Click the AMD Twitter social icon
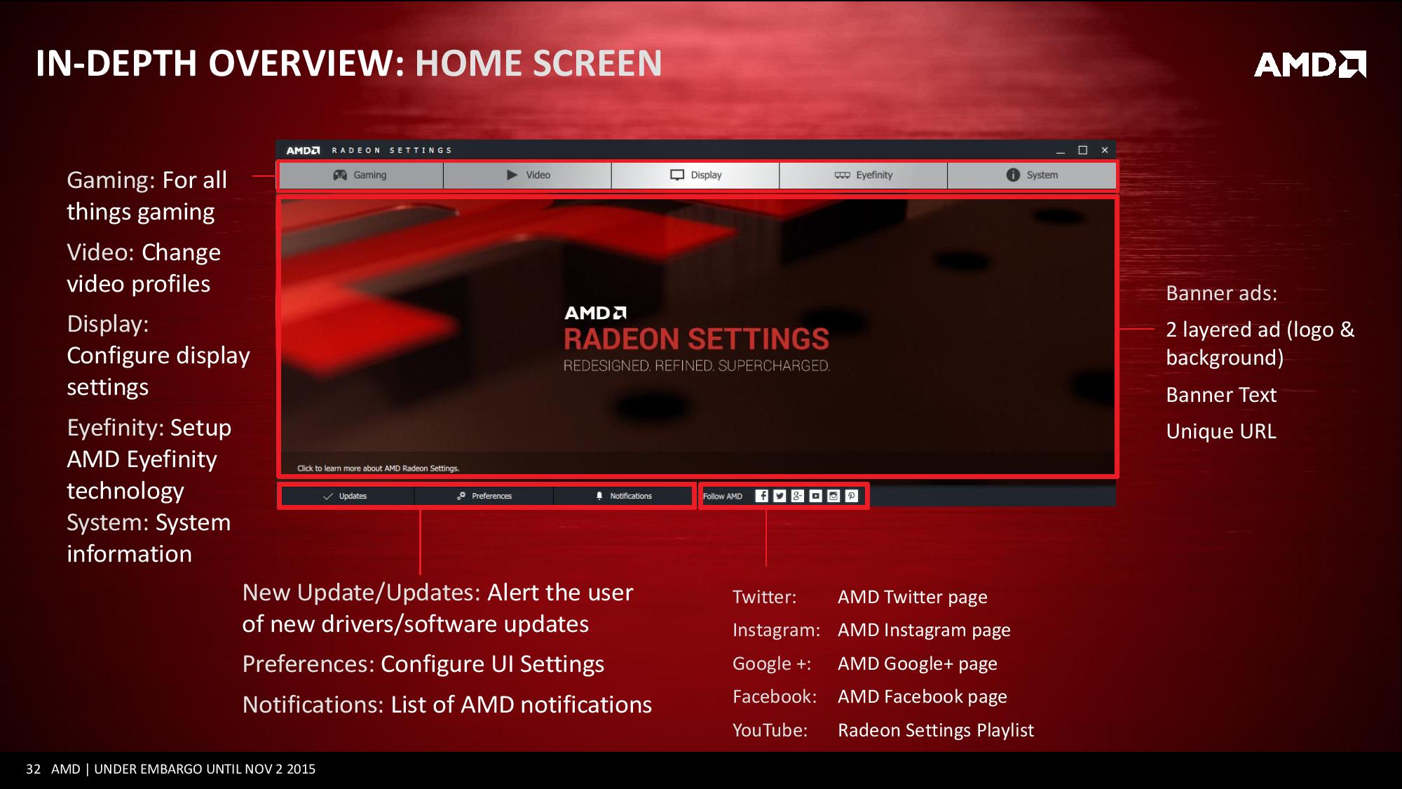This screenshot has height=789, width=1402. 778,495
